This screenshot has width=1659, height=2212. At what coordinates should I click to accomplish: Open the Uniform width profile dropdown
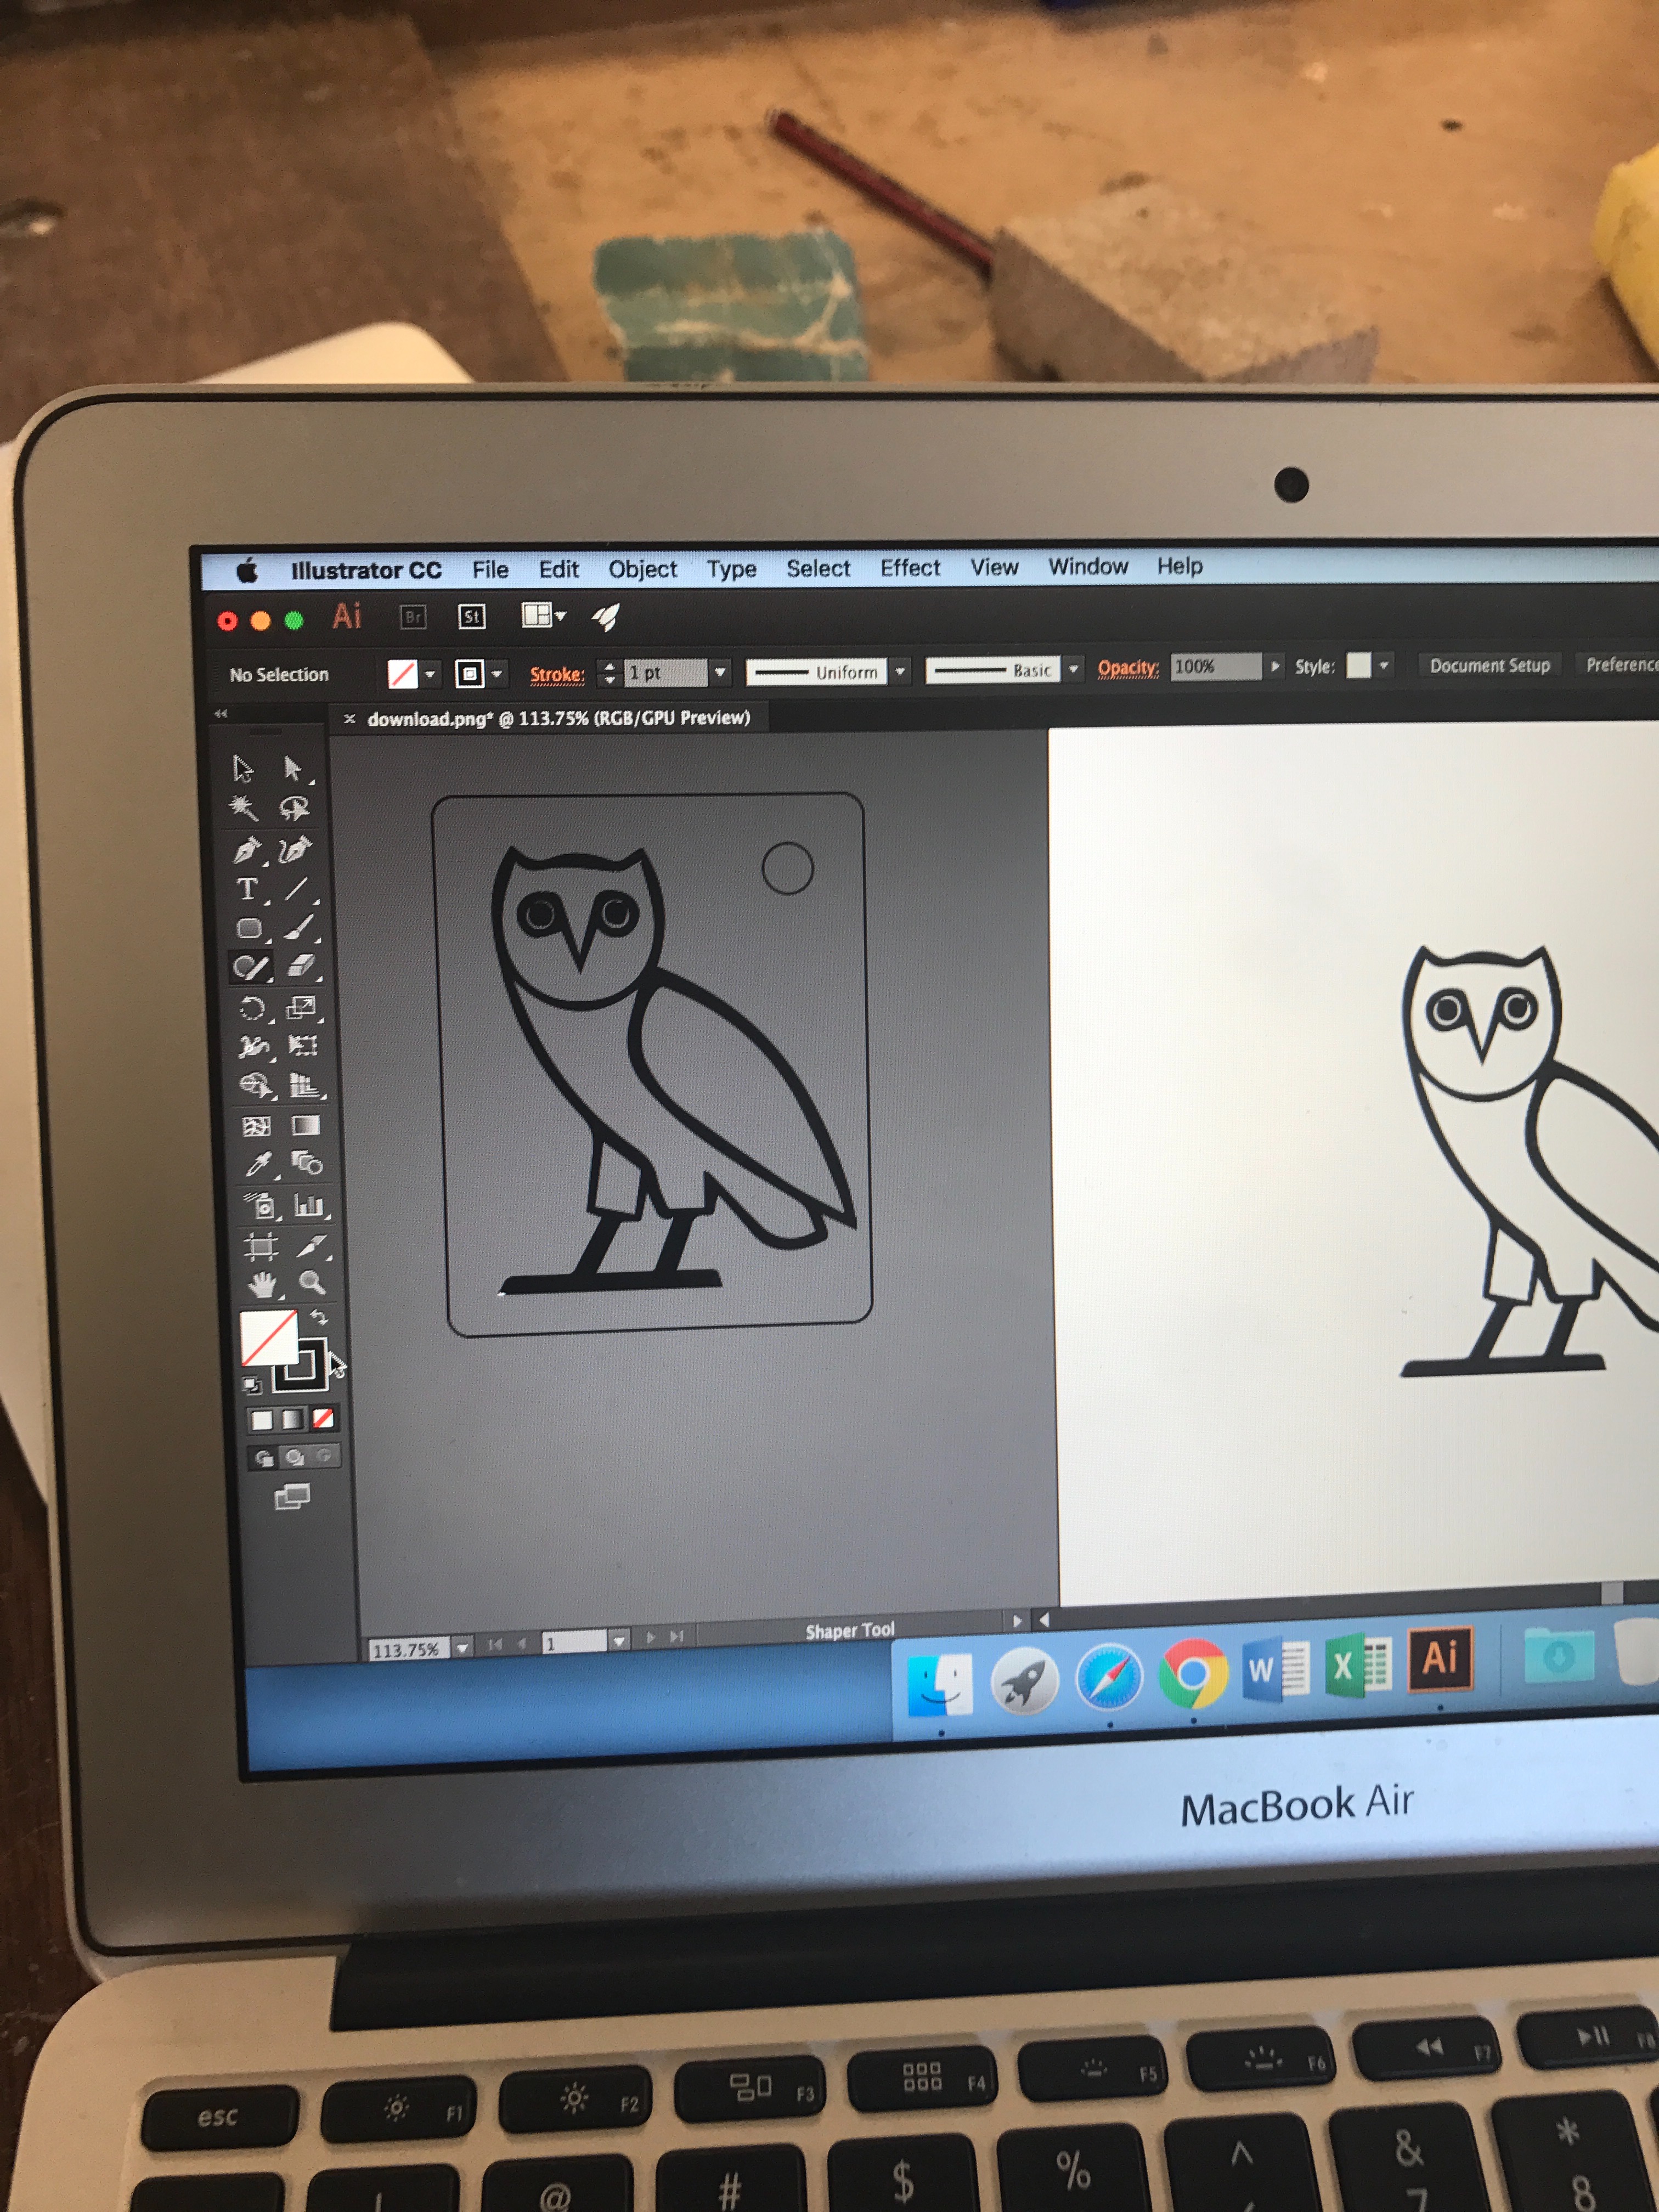[x=900, y=671]
